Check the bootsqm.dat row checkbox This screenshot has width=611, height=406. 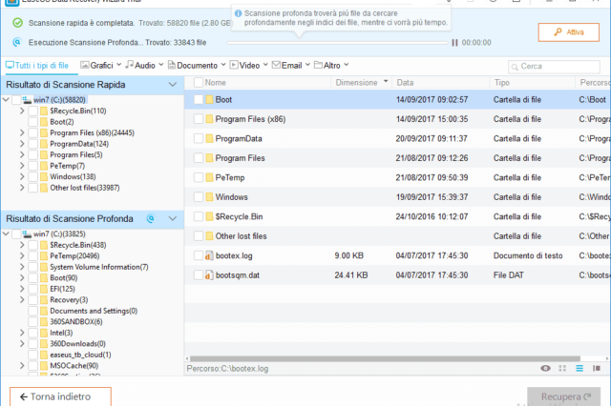199,274
